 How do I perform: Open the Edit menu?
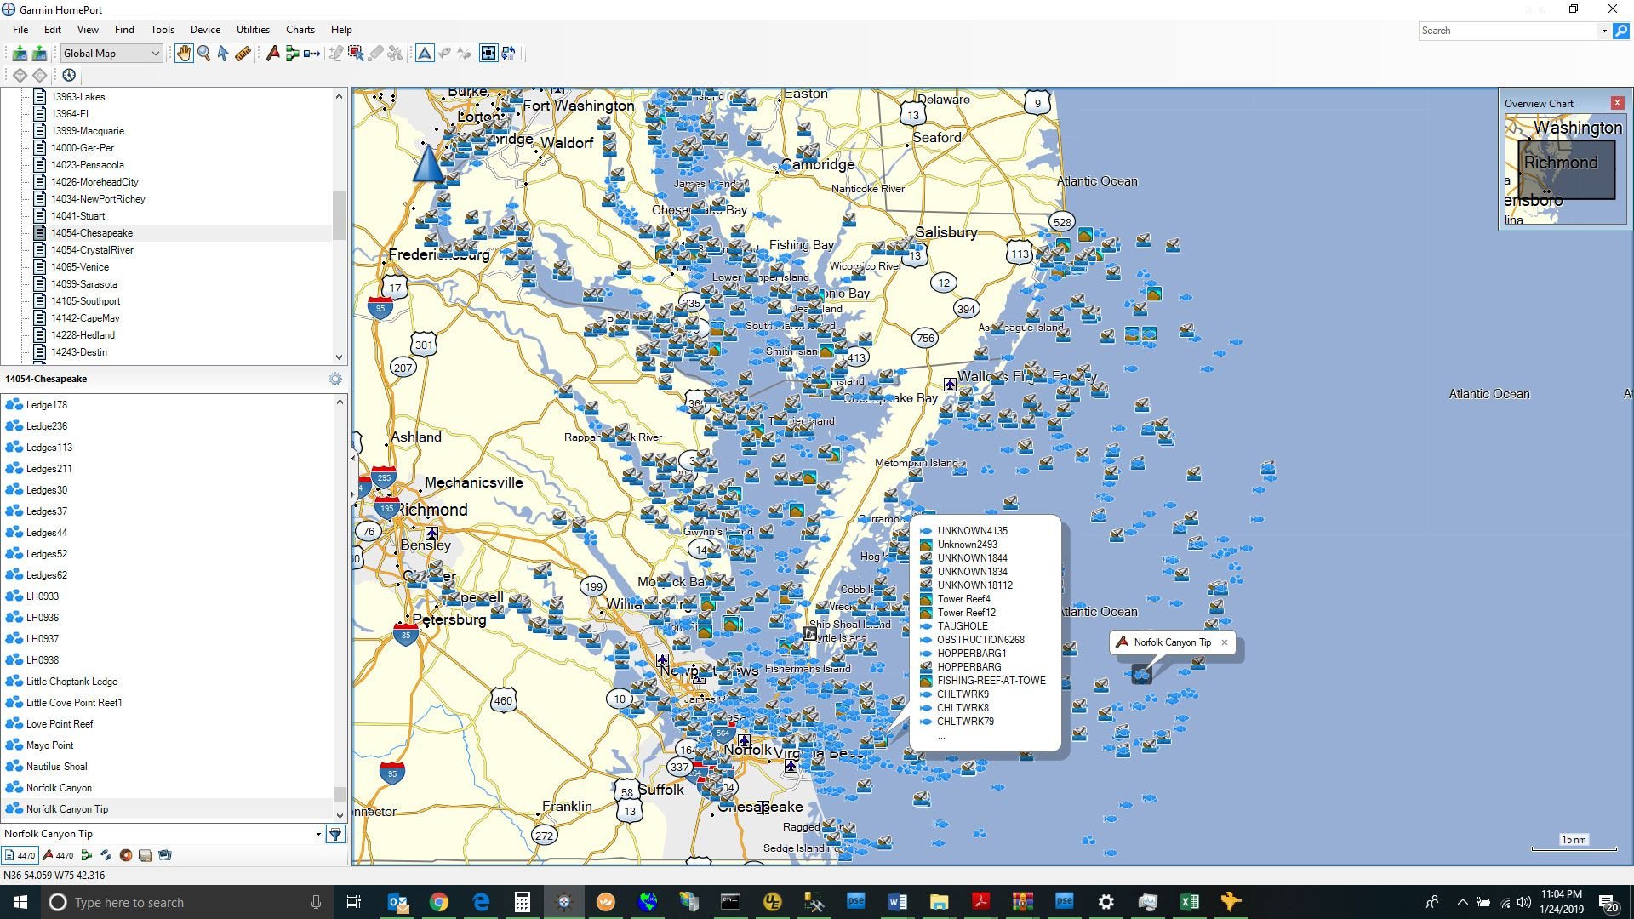[x=53, y=30]
